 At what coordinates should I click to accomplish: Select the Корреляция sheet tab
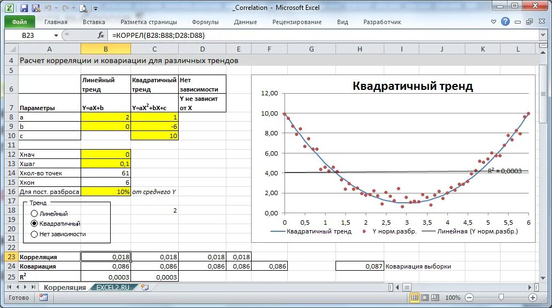tap(65, 287)
